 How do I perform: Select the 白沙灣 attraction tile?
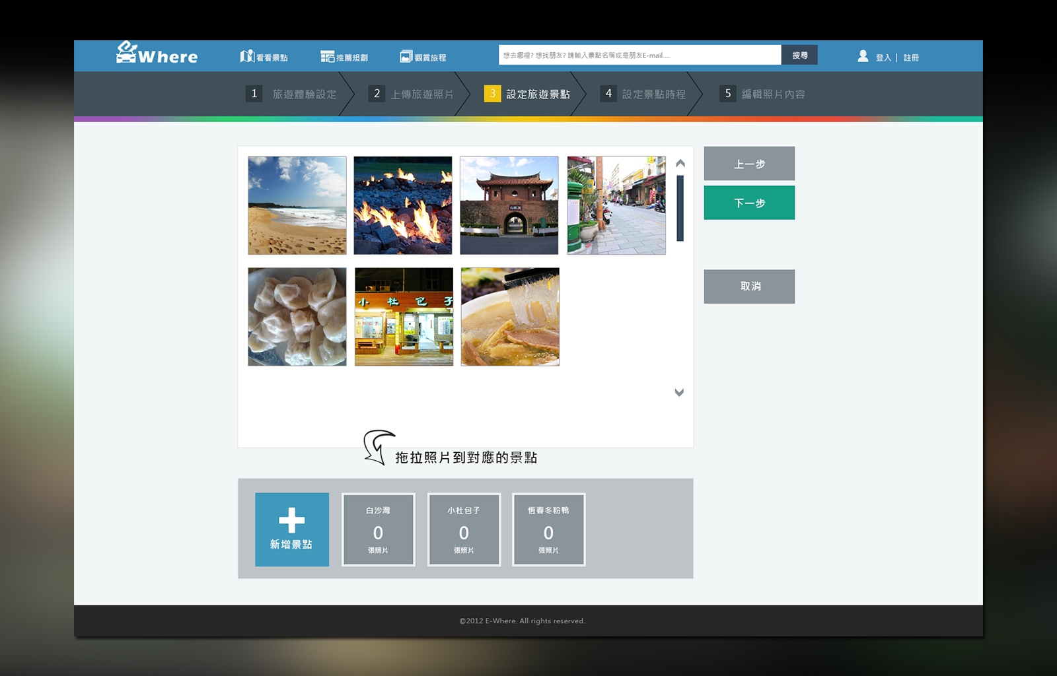[x=378, y=529]
